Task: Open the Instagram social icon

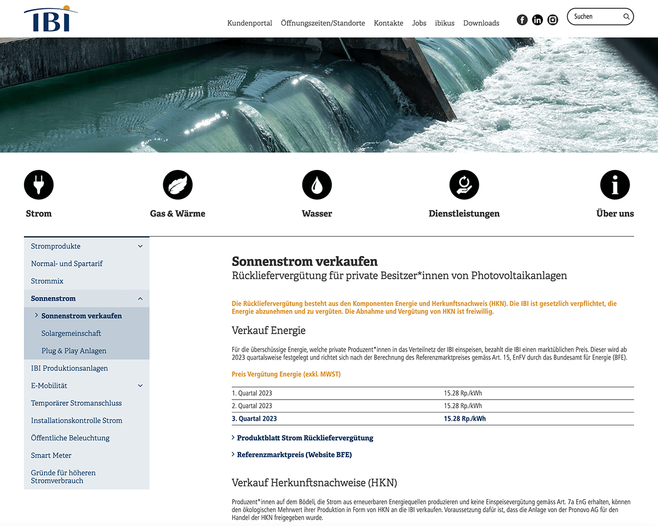Action: 553,20
